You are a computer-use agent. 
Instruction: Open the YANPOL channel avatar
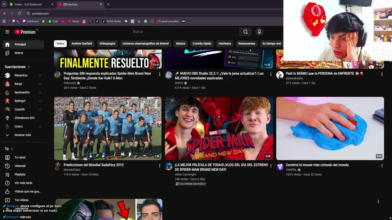[x=280, y=166]
